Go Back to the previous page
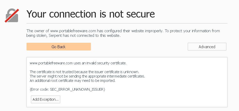 coord(59,47)
